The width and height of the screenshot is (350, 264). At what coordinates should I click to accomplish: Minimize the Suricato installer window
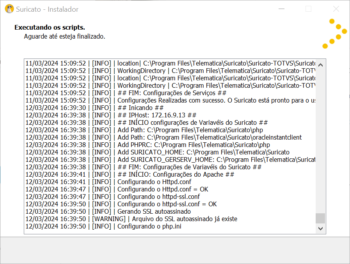[x=282, y=9]
